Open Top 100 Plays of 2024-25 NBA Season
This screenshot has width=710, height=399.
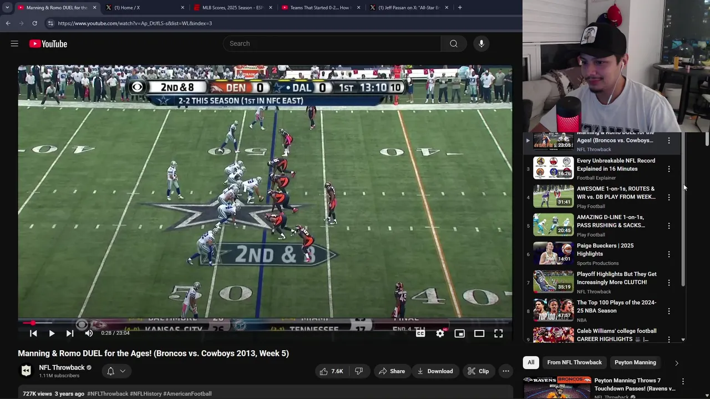click(x=616, y=306)
